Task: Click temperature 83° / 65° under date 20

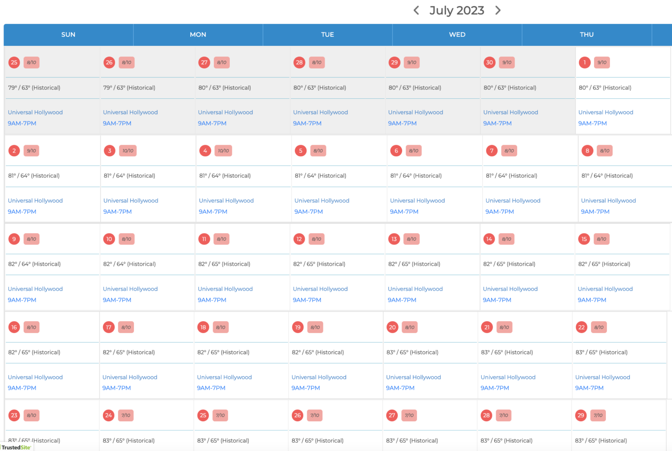Action: [x=412, y=352]
